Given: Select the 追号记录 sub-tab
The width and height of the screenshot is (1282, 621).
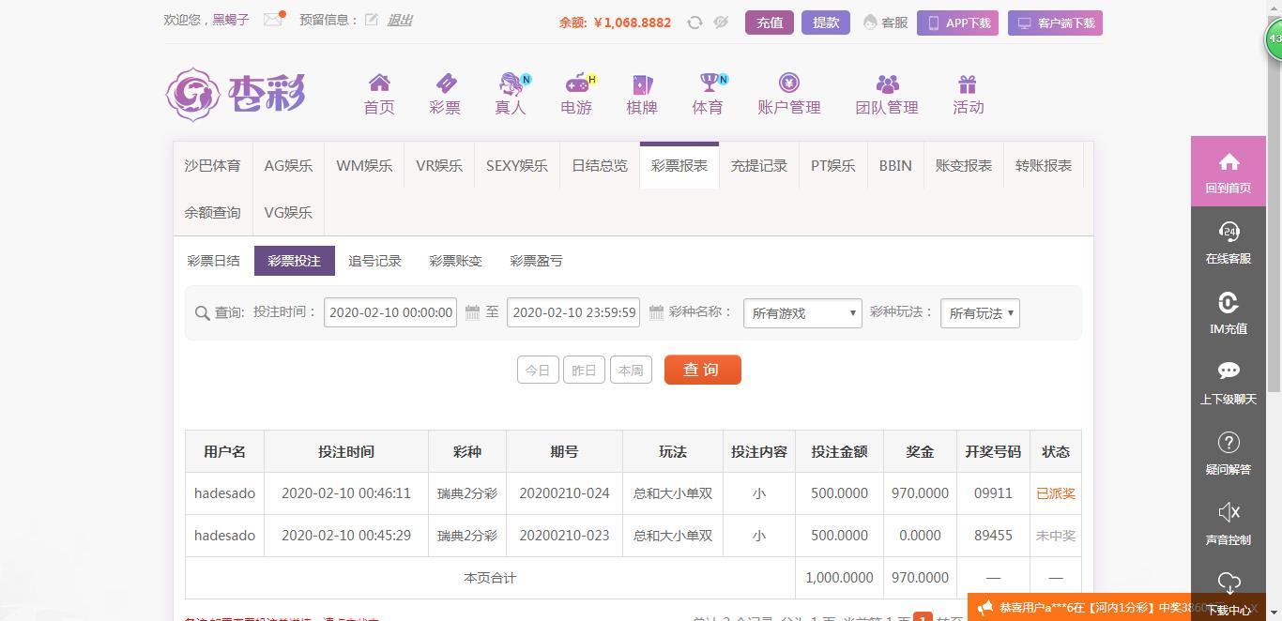Looking at the screenshot, I should click(x=374, y=261).
